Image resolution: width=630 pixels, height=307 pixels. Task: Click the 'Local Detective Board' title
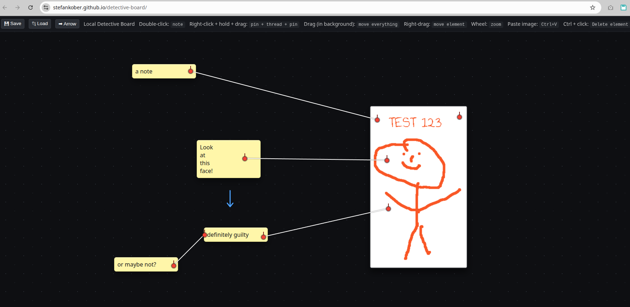pos(109,24)
